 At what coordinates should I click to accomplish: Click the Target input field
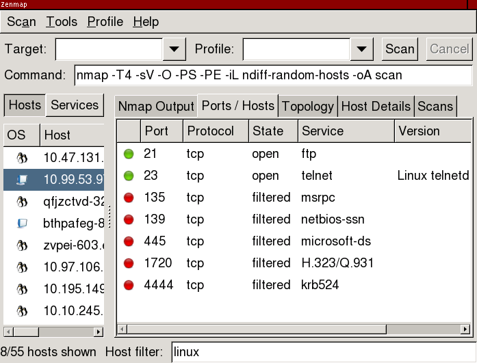(109, 49)
